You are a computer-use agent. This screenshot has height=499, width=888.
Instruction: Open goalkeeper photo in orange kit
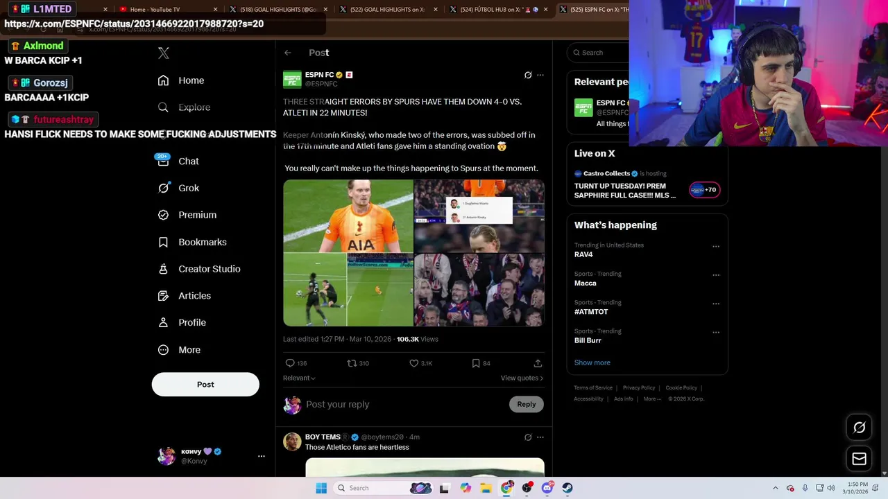348,216
